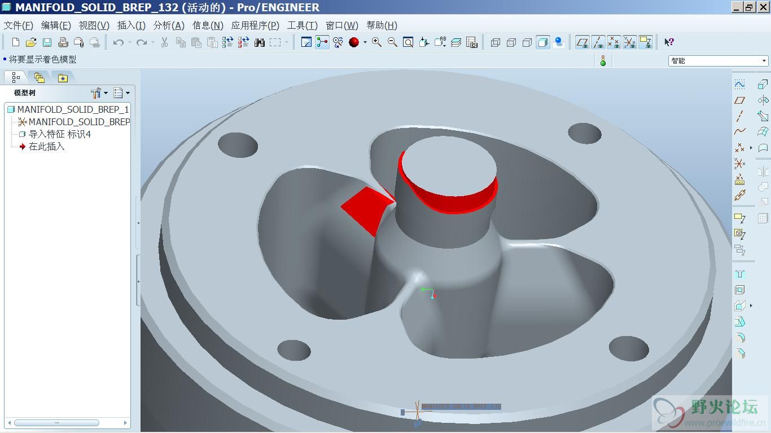771x433 pixels.
Task: Switch to hidden line display
Action: tap(511, 42)
